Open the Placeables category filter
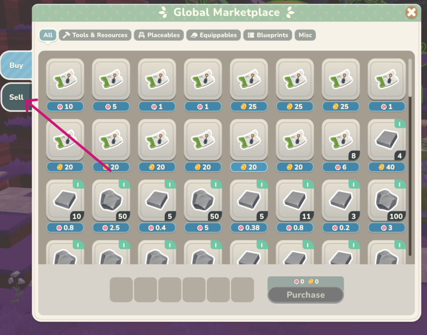The height and width of the screenshot is (335, 427). (x=159, y=35)
